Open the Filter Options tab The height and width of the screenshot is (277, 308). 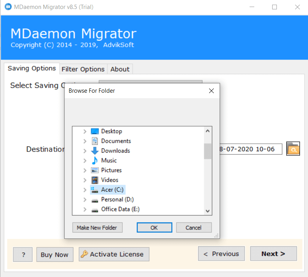83,69
